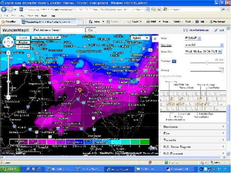The height and width of the screenshot is (174, 231).
Task: Expand the Fire panel
Action: tap(193, 133)
